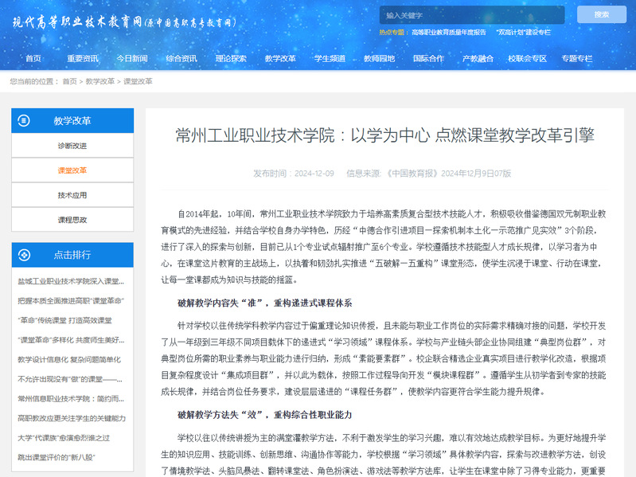Open 课程思政 in the sidebar menu

[x=72, y=220]
